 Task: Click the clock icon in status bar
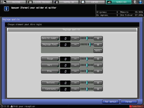[x=2, y=106]
